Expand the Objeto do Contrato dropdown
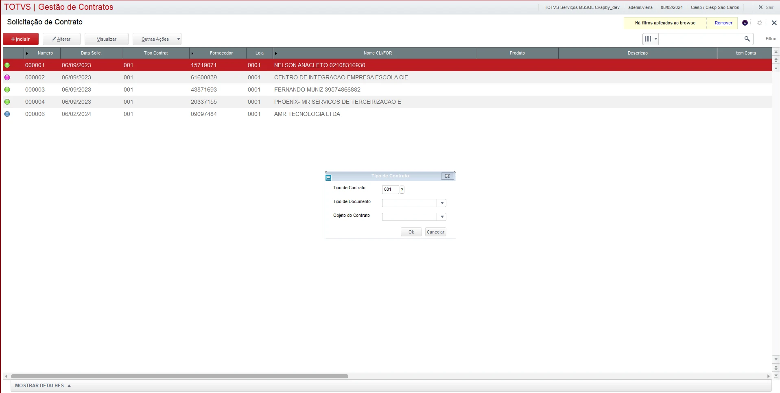 [442, 217]
